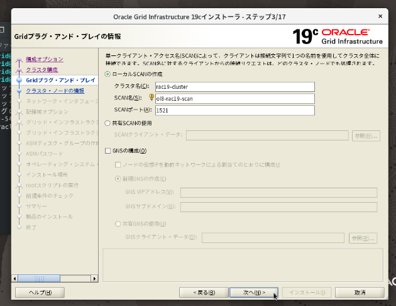
Task: Click the SCANクライアント・データ field
Action: [267, 135]
